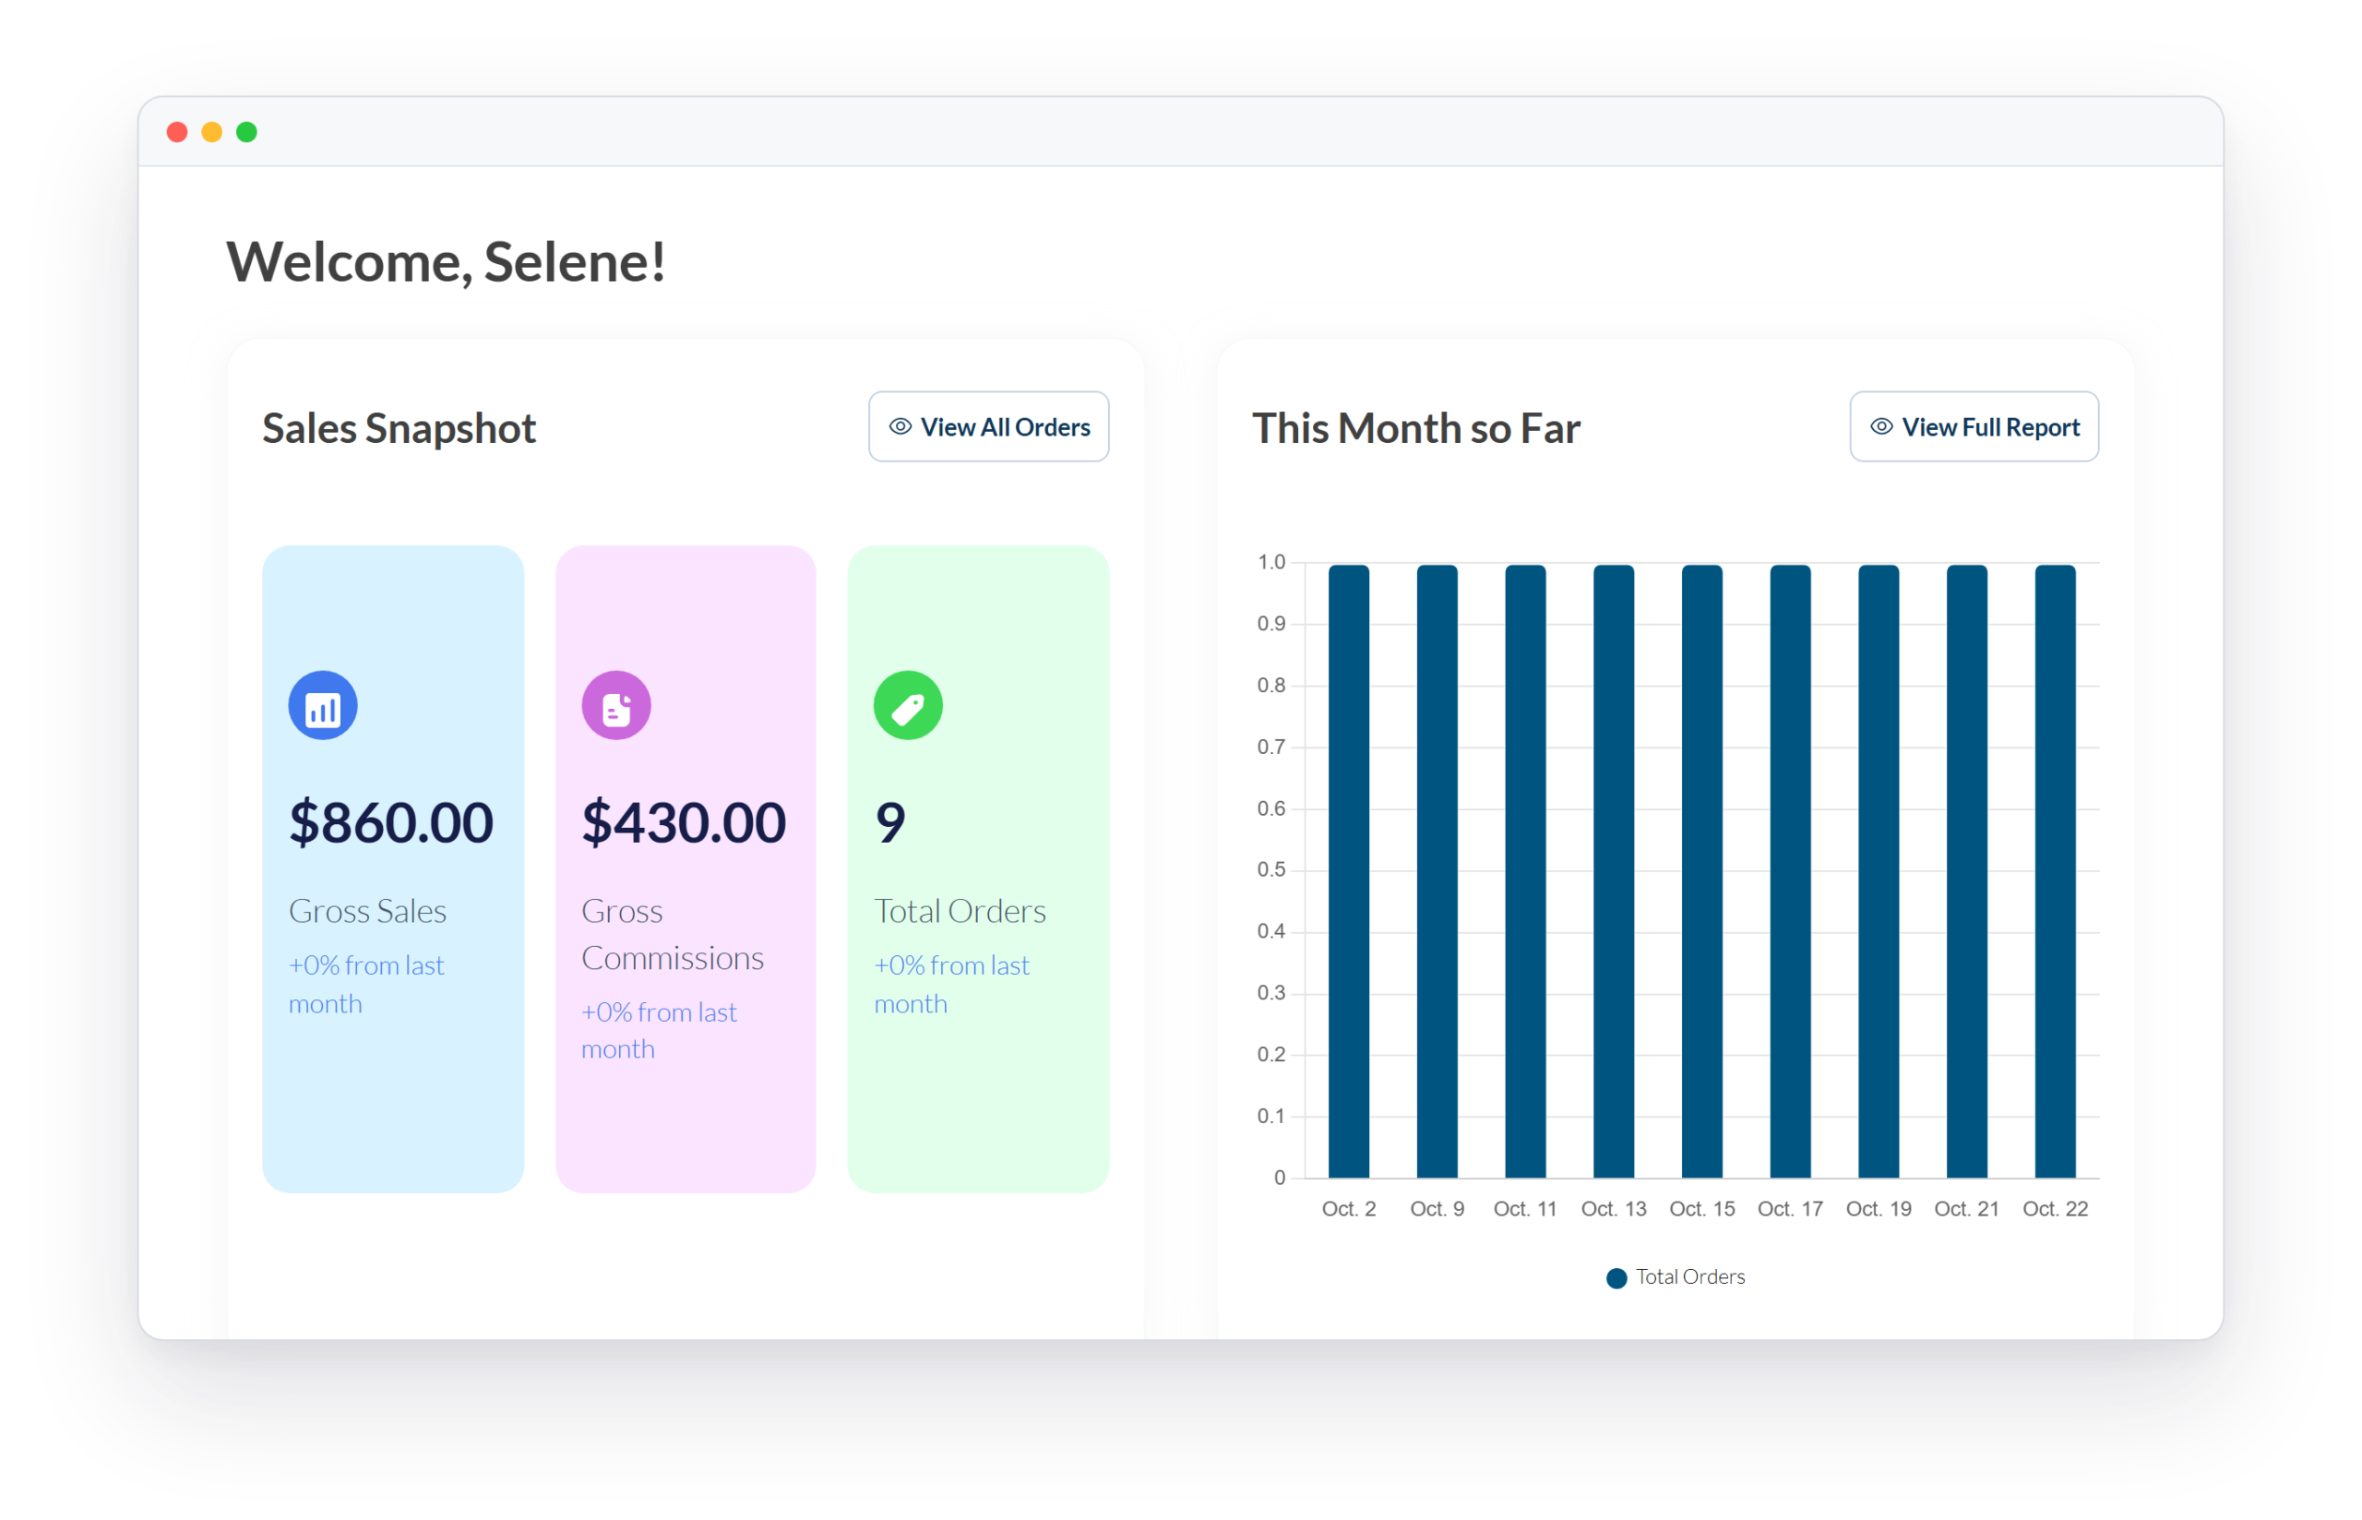Image resolution: width=2362 pixels, height=1520 pixels.
Task: Click +0% from last month under Gross Sales
Action: click(366, 984)
